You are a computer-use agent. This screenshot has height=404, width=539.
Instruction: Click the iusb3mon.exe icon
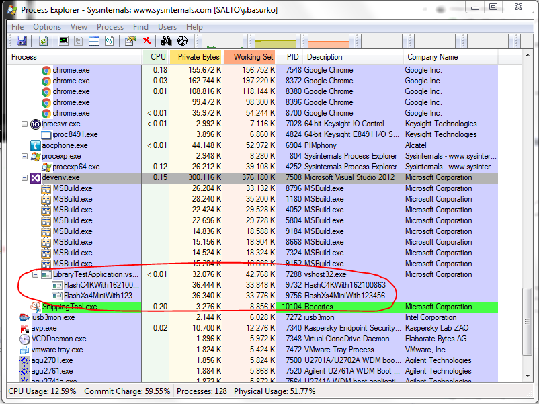point(24,317)
